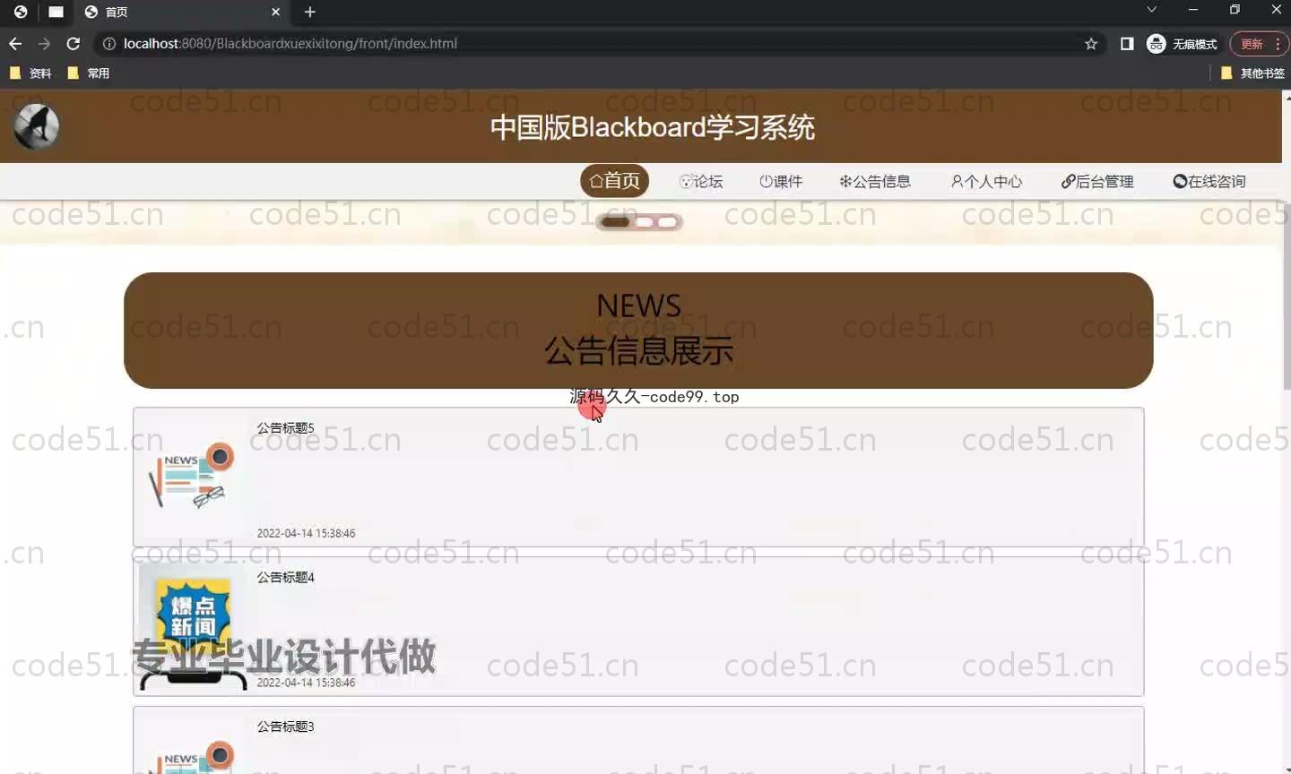
Task: Click the 中国版Blackboard学习系统 title
Action: 652,127
